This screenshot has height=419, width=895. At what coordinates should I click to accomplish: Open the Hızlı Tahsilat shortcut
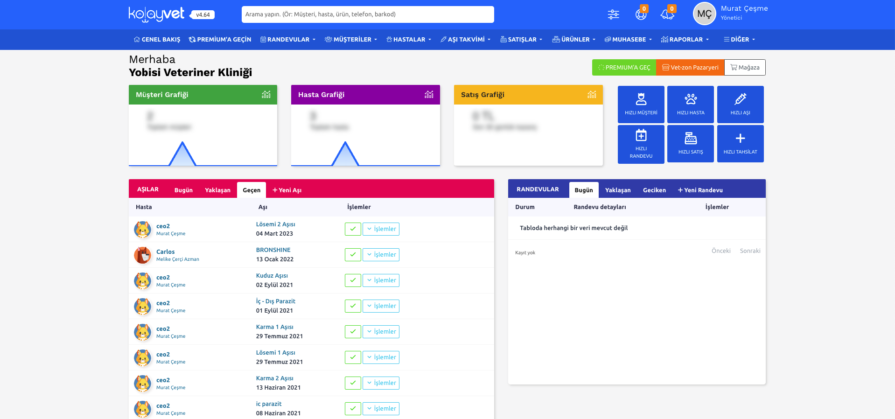[x=741, y=144]
